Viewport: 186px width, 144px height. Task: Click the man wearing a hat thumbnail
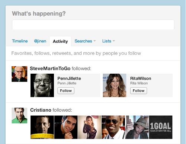(137, 127)
